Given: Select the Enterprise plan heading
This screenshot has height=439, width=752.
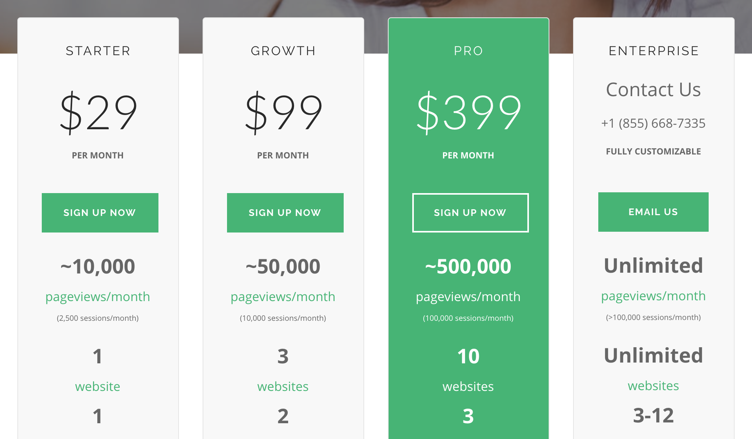Looking at the screenshot, I should tap(654, 51).
